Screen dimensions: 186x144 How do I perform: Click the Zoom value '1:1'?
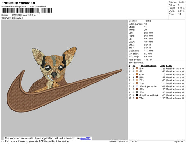point(179,14)
